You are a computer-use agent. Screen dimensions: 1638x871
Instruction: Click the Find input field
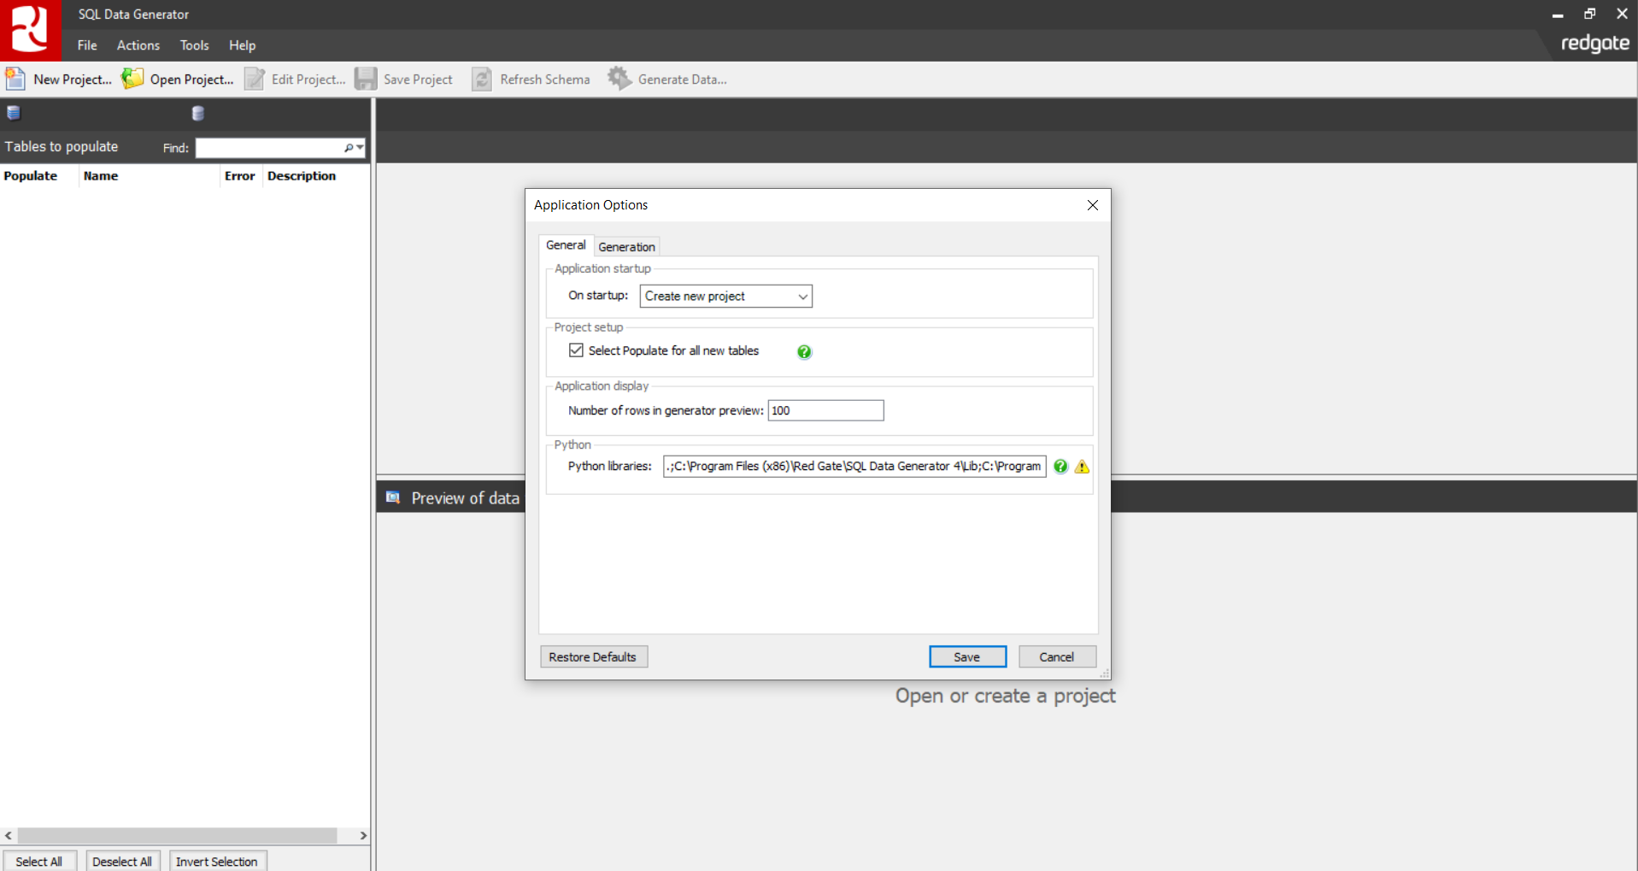click(x=269, y=148)
